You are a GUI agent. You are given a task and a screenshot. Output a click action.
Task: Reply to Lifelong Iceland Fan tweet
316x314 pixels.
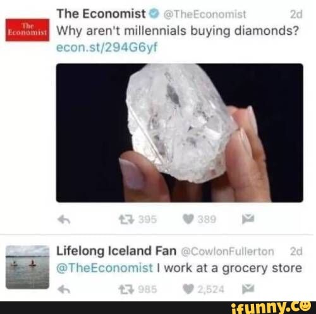64,289
